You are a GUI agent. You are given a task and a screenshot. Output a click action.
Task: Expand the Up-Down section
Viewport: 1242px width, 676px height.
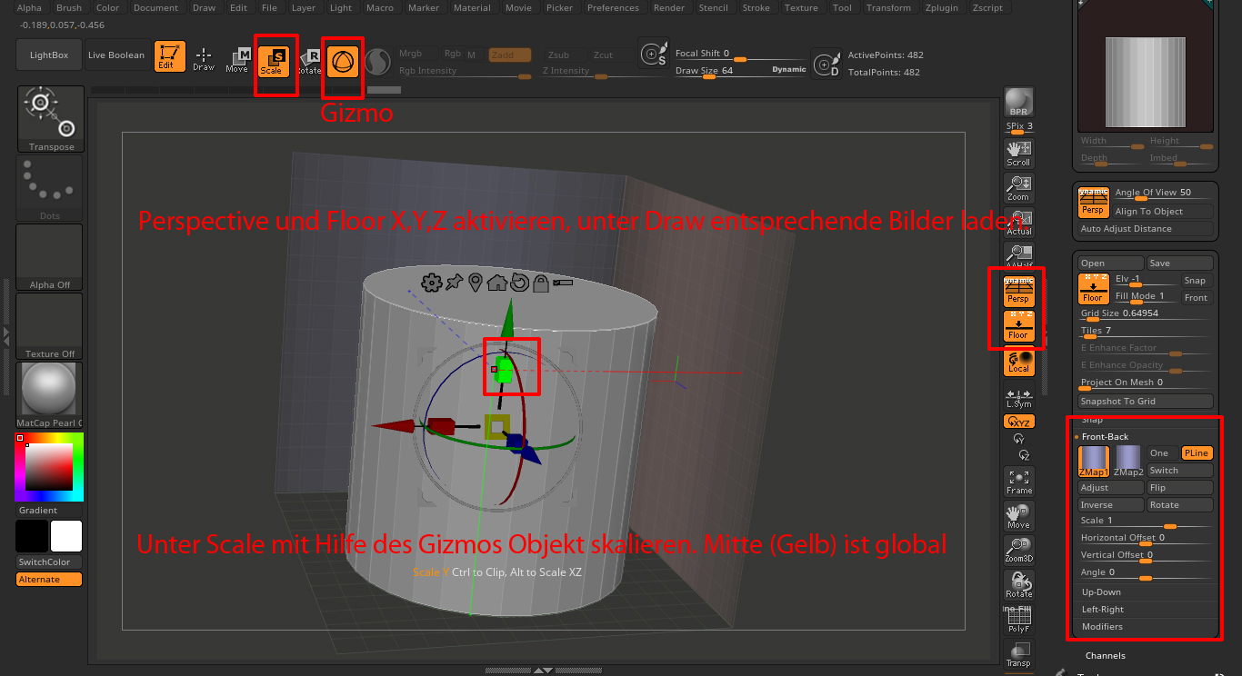click(1101, 592)
